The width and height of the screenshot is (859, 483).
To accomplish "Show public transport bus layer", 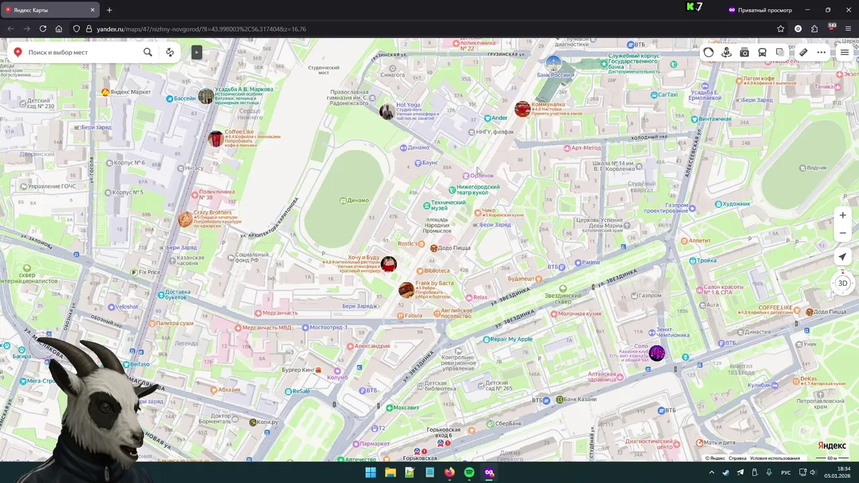I will 762,52.
